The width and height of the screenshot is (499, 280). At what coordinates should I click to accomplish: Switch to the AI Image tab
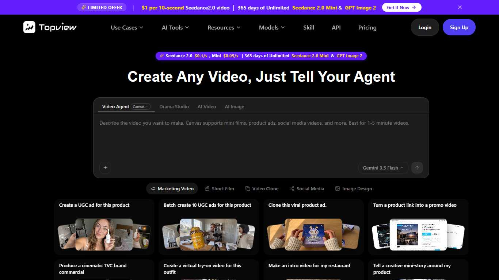pos(235,107)
